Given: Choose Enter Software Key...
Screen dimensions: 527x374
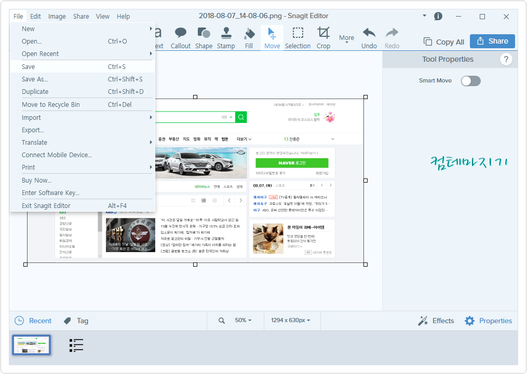Looking at the screenshot, I should [83, 193].
